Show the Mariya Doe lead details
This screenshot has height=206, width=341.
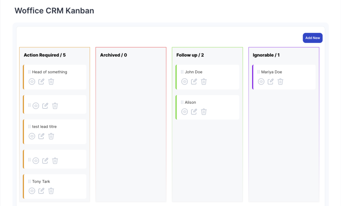pos(261,82)
